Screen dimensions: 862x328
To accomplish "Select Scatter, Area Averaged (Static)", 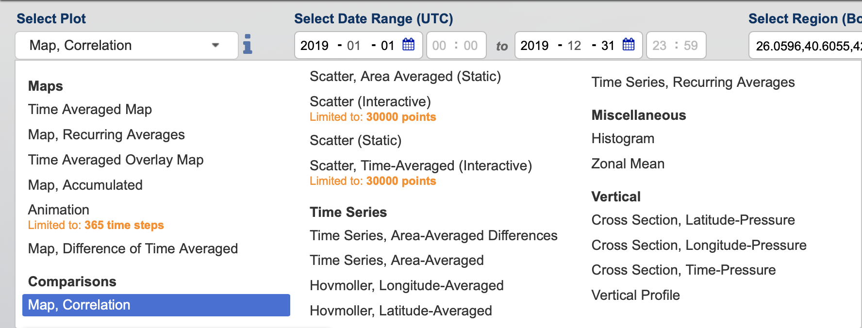I will (405, 76).
